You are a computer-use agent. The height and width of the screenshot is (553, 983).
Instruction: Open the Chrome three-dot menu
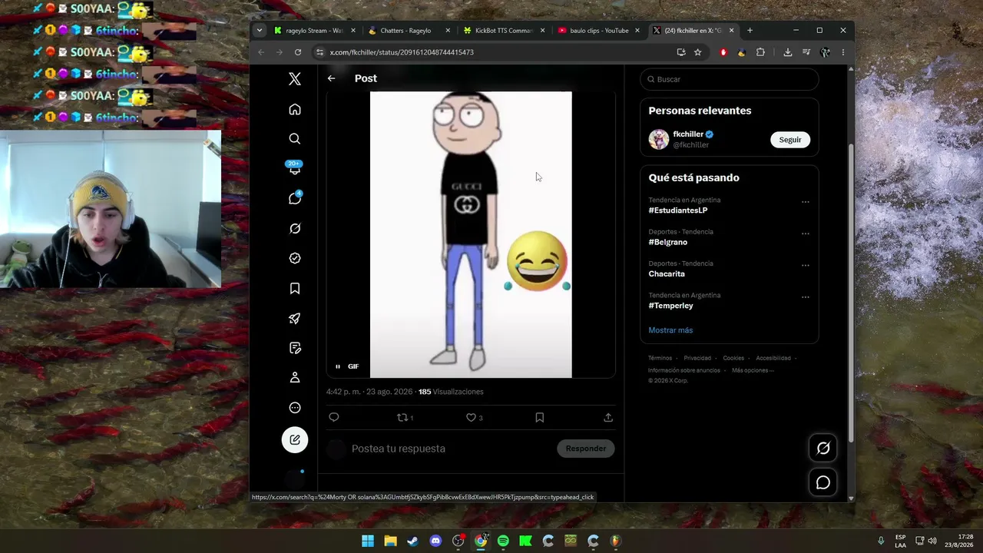tap(842, 52)
